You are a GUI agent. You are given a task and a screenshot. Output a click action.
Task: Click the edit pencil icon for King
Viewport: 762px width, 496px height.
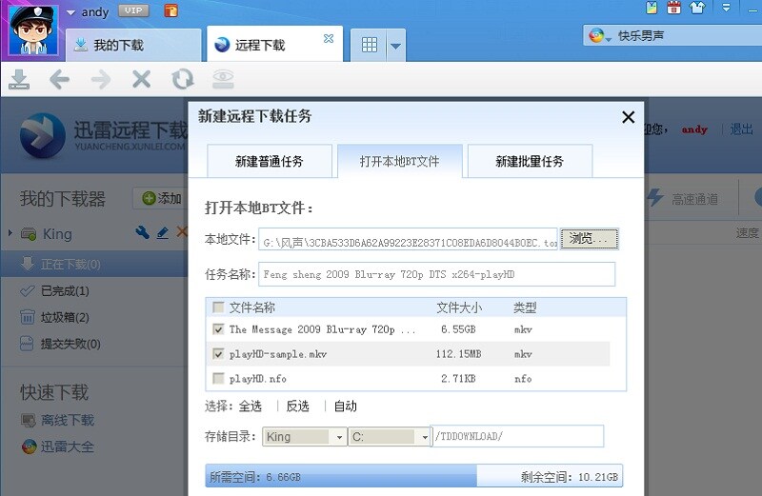point(163,232)
